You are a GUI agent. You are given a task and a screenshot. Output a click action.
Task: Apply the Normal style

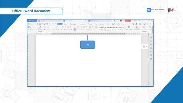pyautogui.click(x=108, y=29)
